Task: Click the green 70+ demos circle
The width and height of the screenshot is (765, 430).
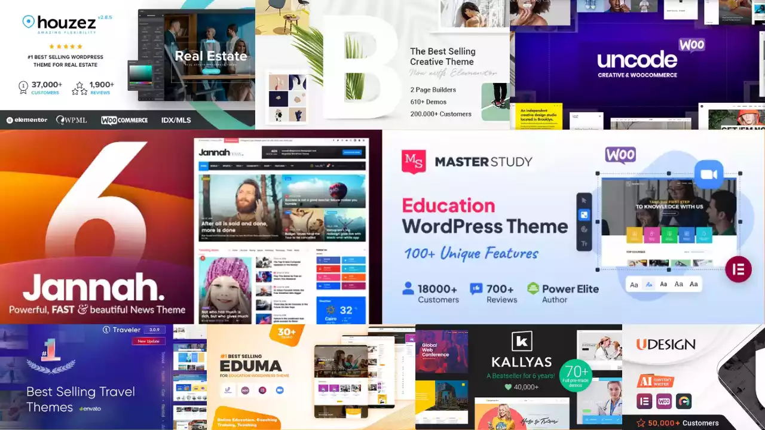Action: [x=575, y=376]
